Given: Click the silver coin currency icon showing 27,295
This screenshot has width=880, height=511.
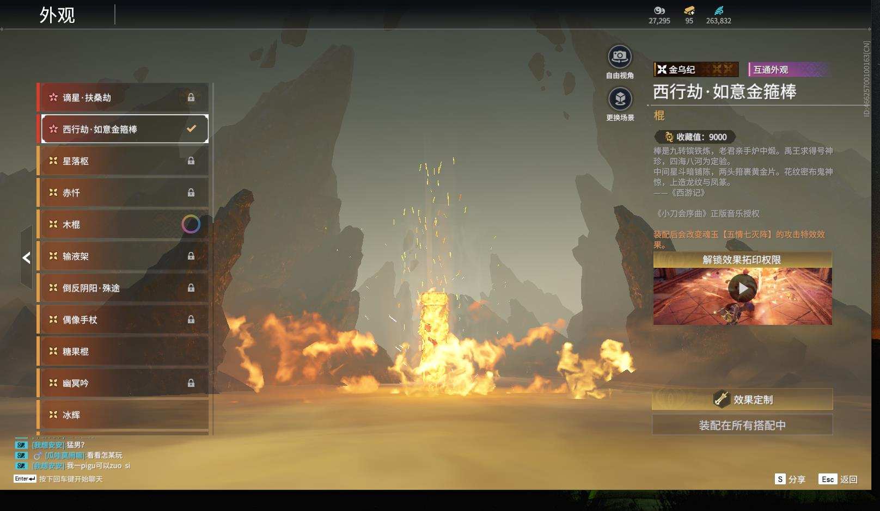Looking at the screenshot, I should click(659, 10).
